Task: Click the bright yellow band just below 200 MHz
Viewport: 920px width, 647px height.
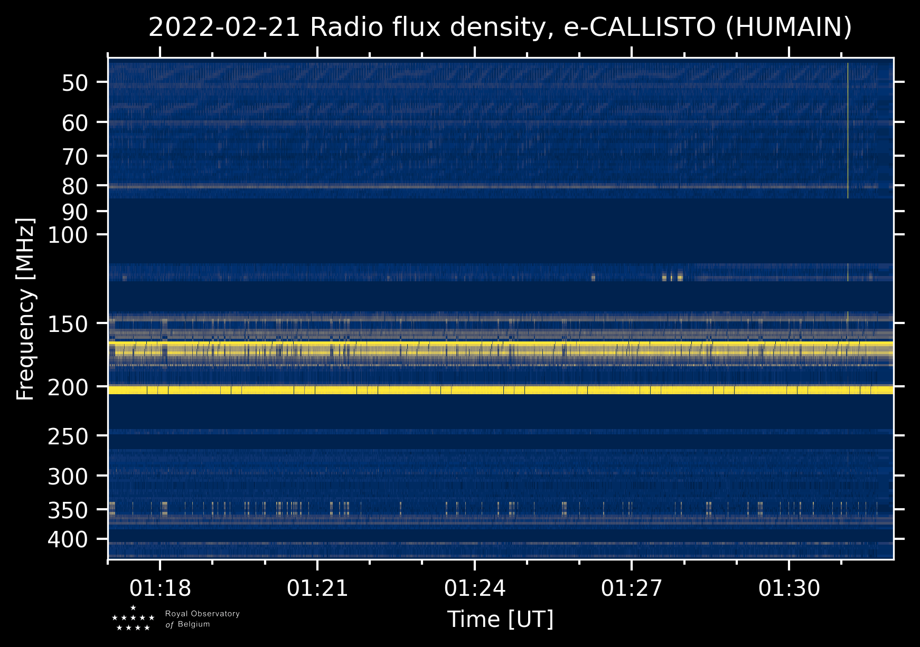Action: [x=500, y=390]
